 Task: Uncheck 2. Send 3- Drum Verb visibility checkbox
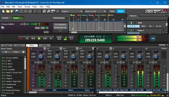click(3, 72)
